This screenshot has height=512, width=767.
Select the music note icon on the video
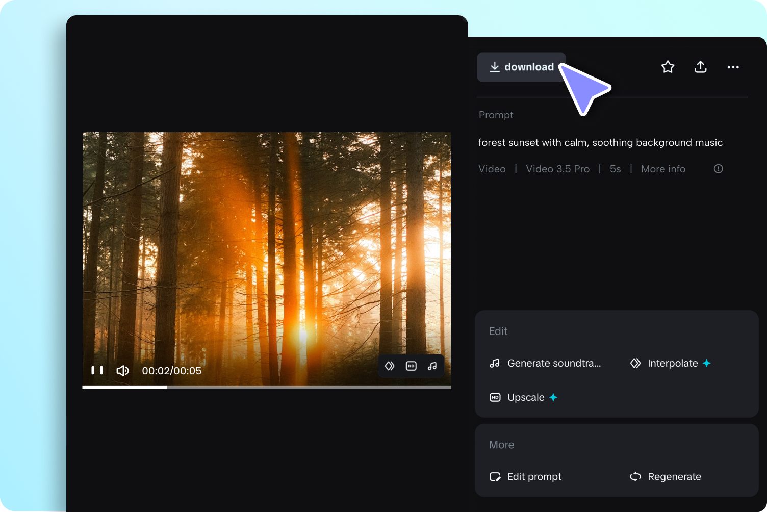(x=432, y=366)
